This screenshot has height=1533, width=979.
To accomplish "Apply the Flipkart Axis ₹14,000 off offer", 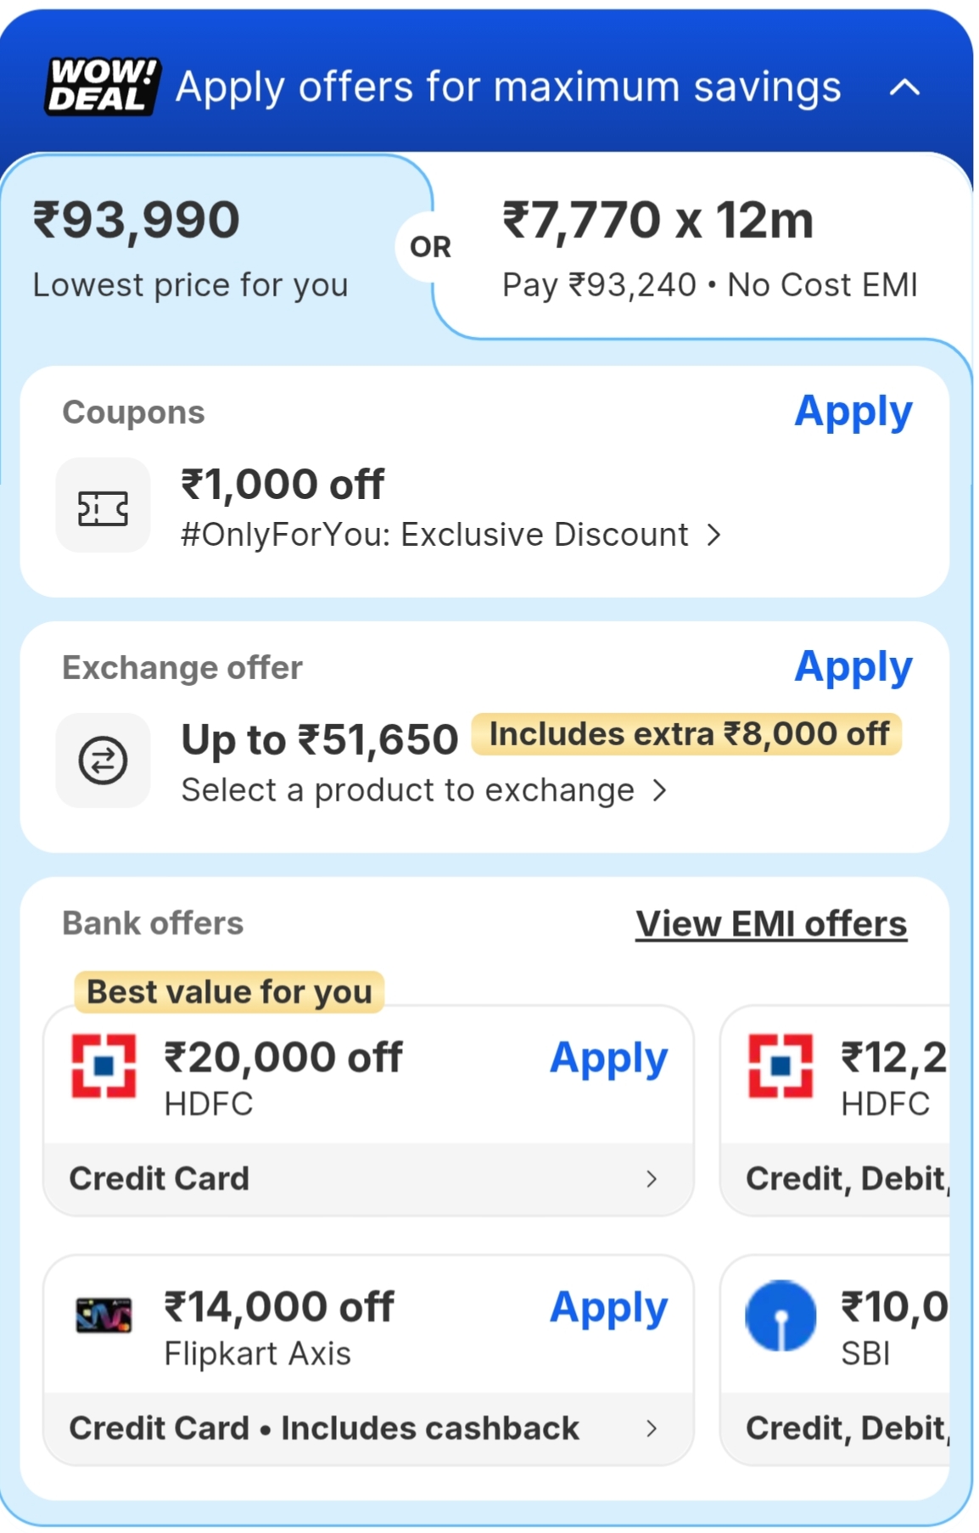I will [x=608, y=1308].
